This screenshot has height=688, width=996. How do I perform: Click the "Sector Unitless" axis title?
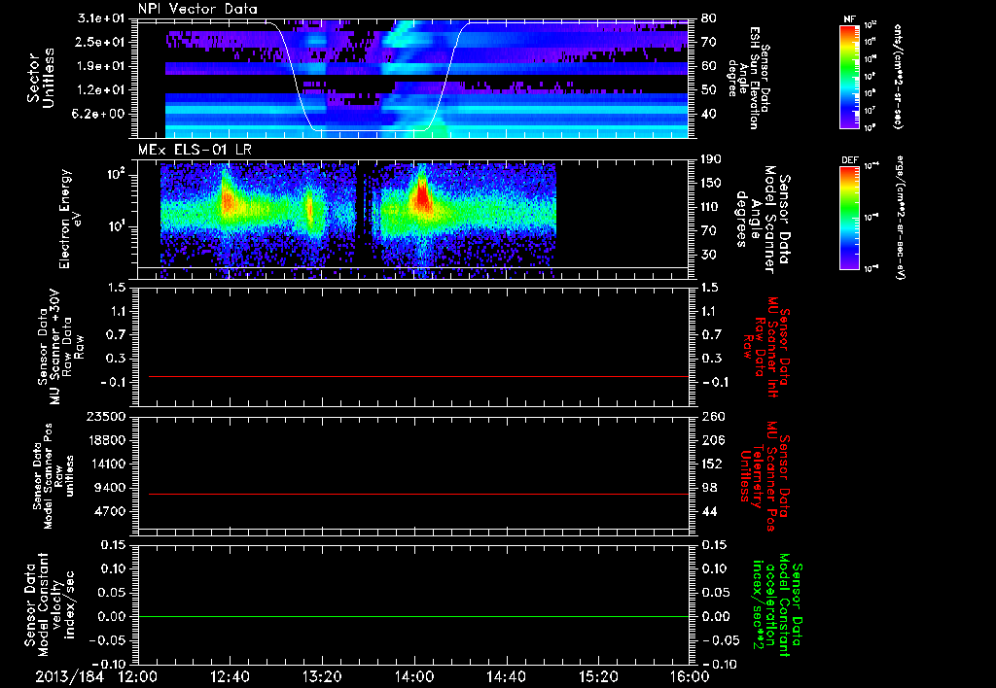(x=41, y=78)
